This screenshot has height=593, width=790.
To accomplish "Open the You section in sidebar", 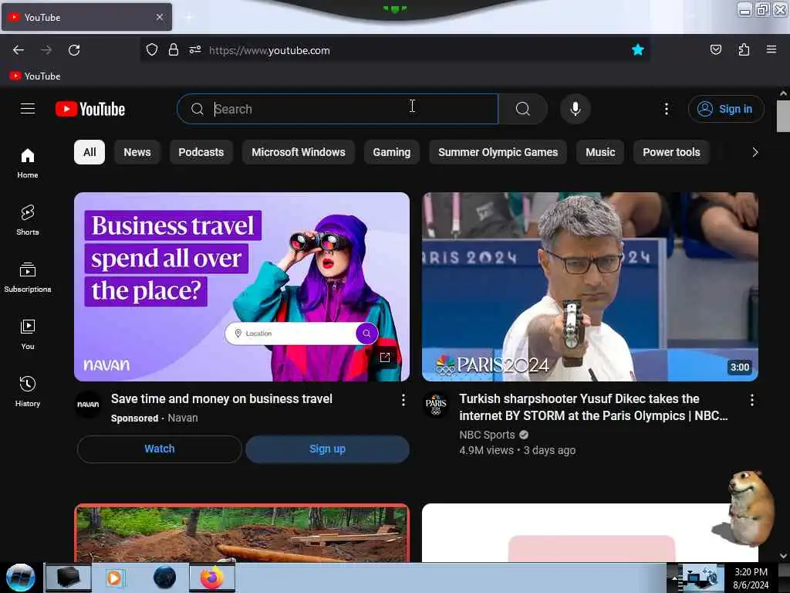I will pos(28,334).
